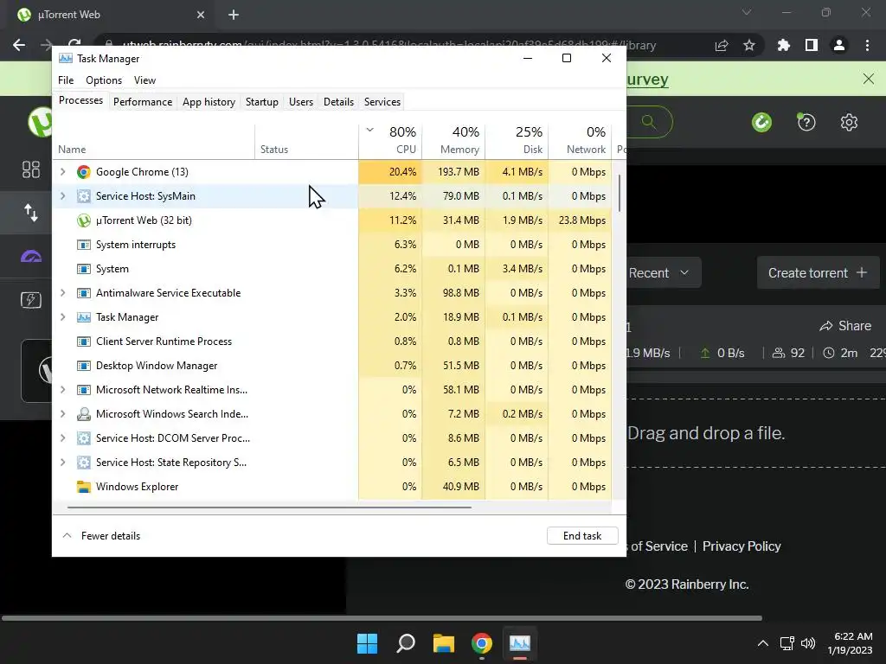
Task: Sort processes by Network column header
Action: pos(581,141)
